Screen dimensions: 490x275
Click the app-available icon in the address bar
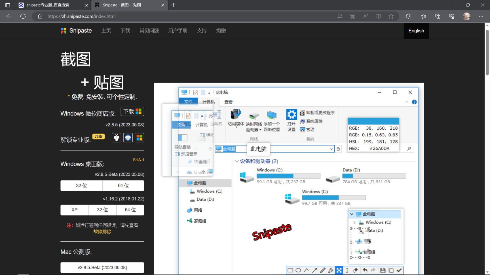[340, 16]
